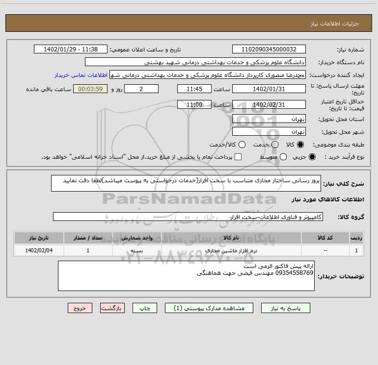Open the اطلاعات تماس خریدار link
378x365 pixels.
pos(81,75)
